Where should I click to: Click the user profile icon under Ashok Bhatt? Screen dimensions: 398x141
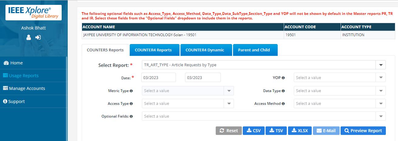point(29,37)
